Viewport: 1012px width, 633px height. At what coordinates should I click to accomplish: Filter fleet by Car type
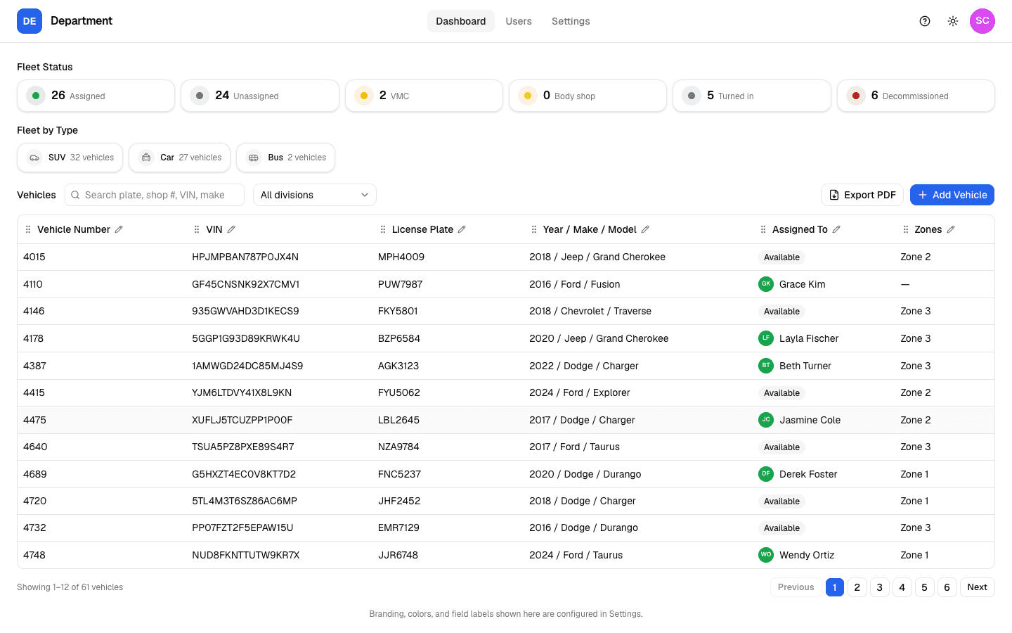point(179,158)
